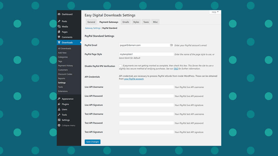This screenshot has width=278, height=156.
Task: Open Add New under Downloads
Action: [62, 53]
